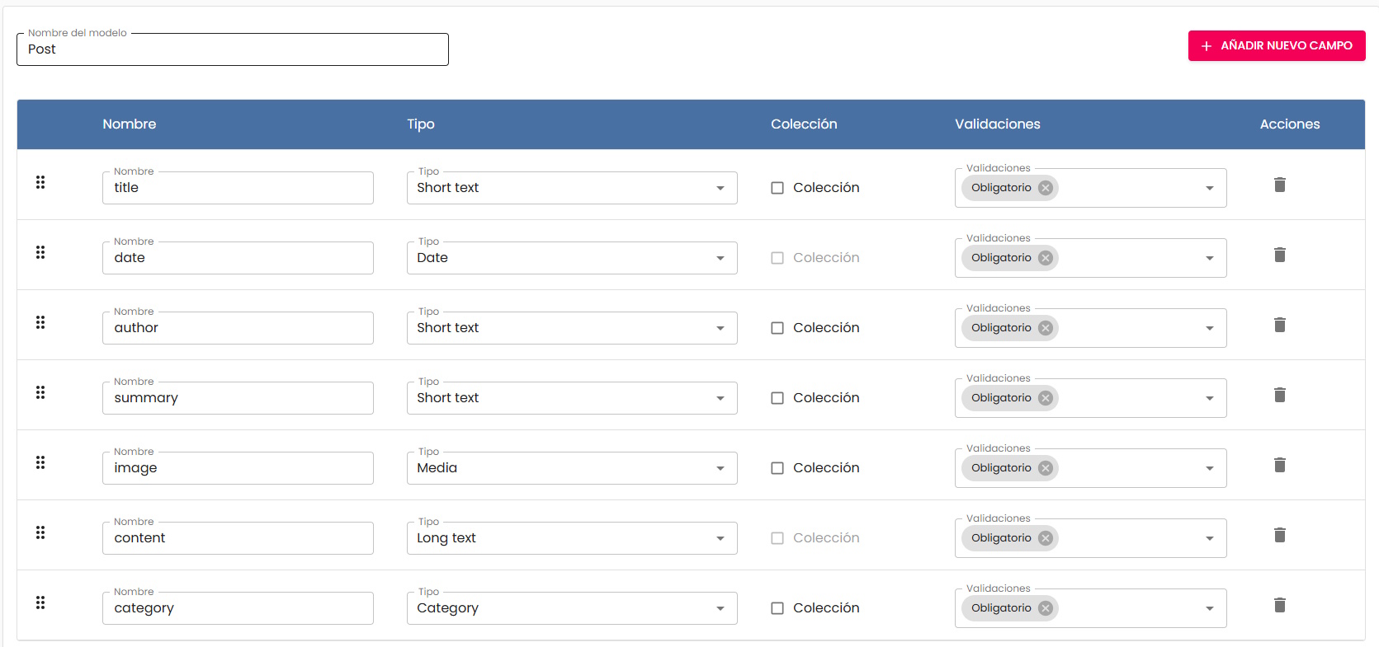The height and width of the screenshot is (647, 1379).
Task: Delete the title field with trash icon
Action: [x=1279, y=185]
